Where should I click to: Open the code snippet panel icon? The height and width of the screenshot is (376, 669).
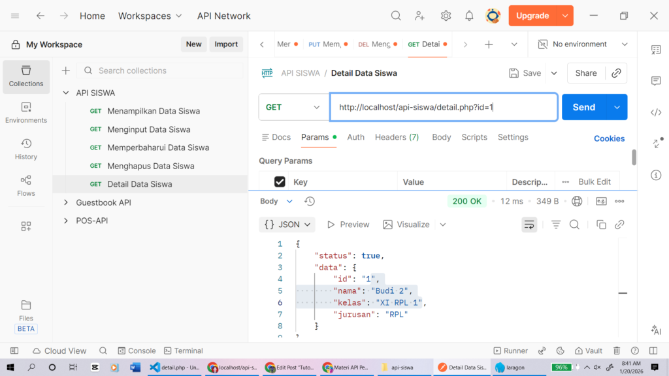click(656, 112)
